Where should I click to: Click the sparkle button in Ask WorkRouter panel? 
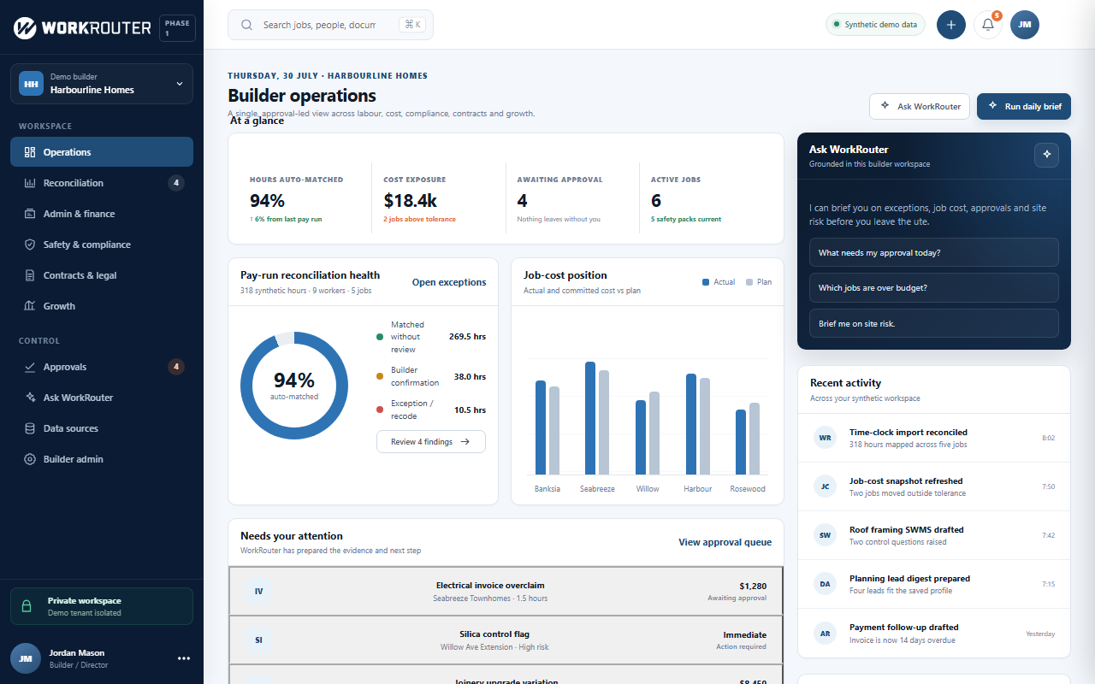(x=1047, y=155)
